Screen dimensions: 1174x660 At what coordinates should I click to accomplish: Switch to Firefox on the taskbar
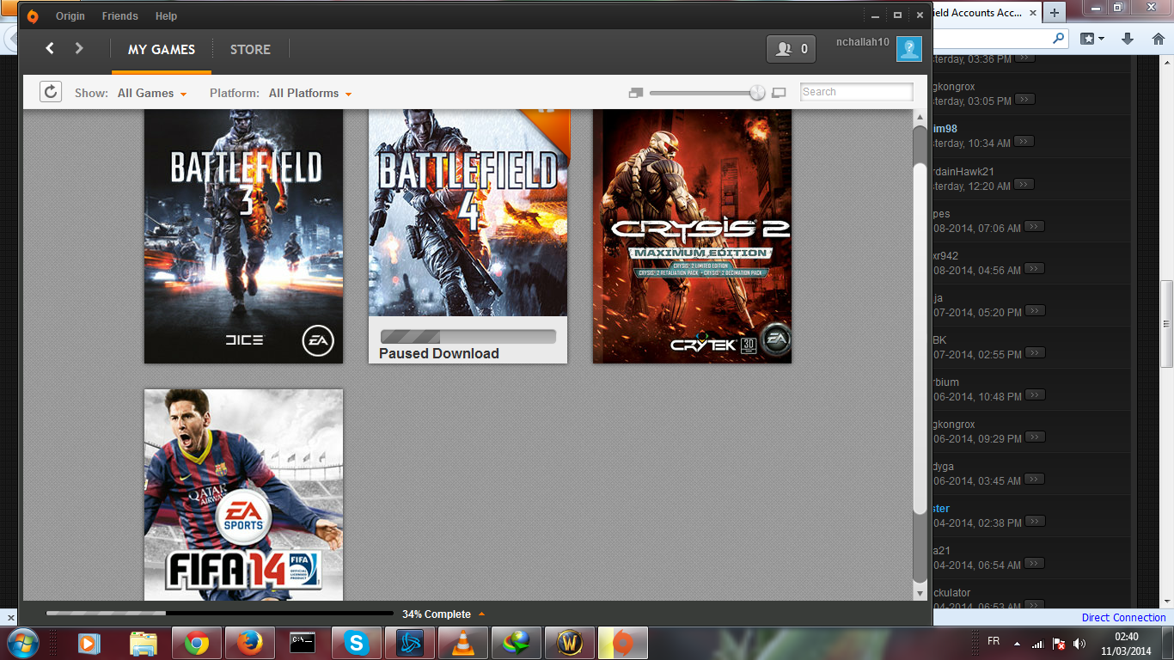[x=249, y=643]
